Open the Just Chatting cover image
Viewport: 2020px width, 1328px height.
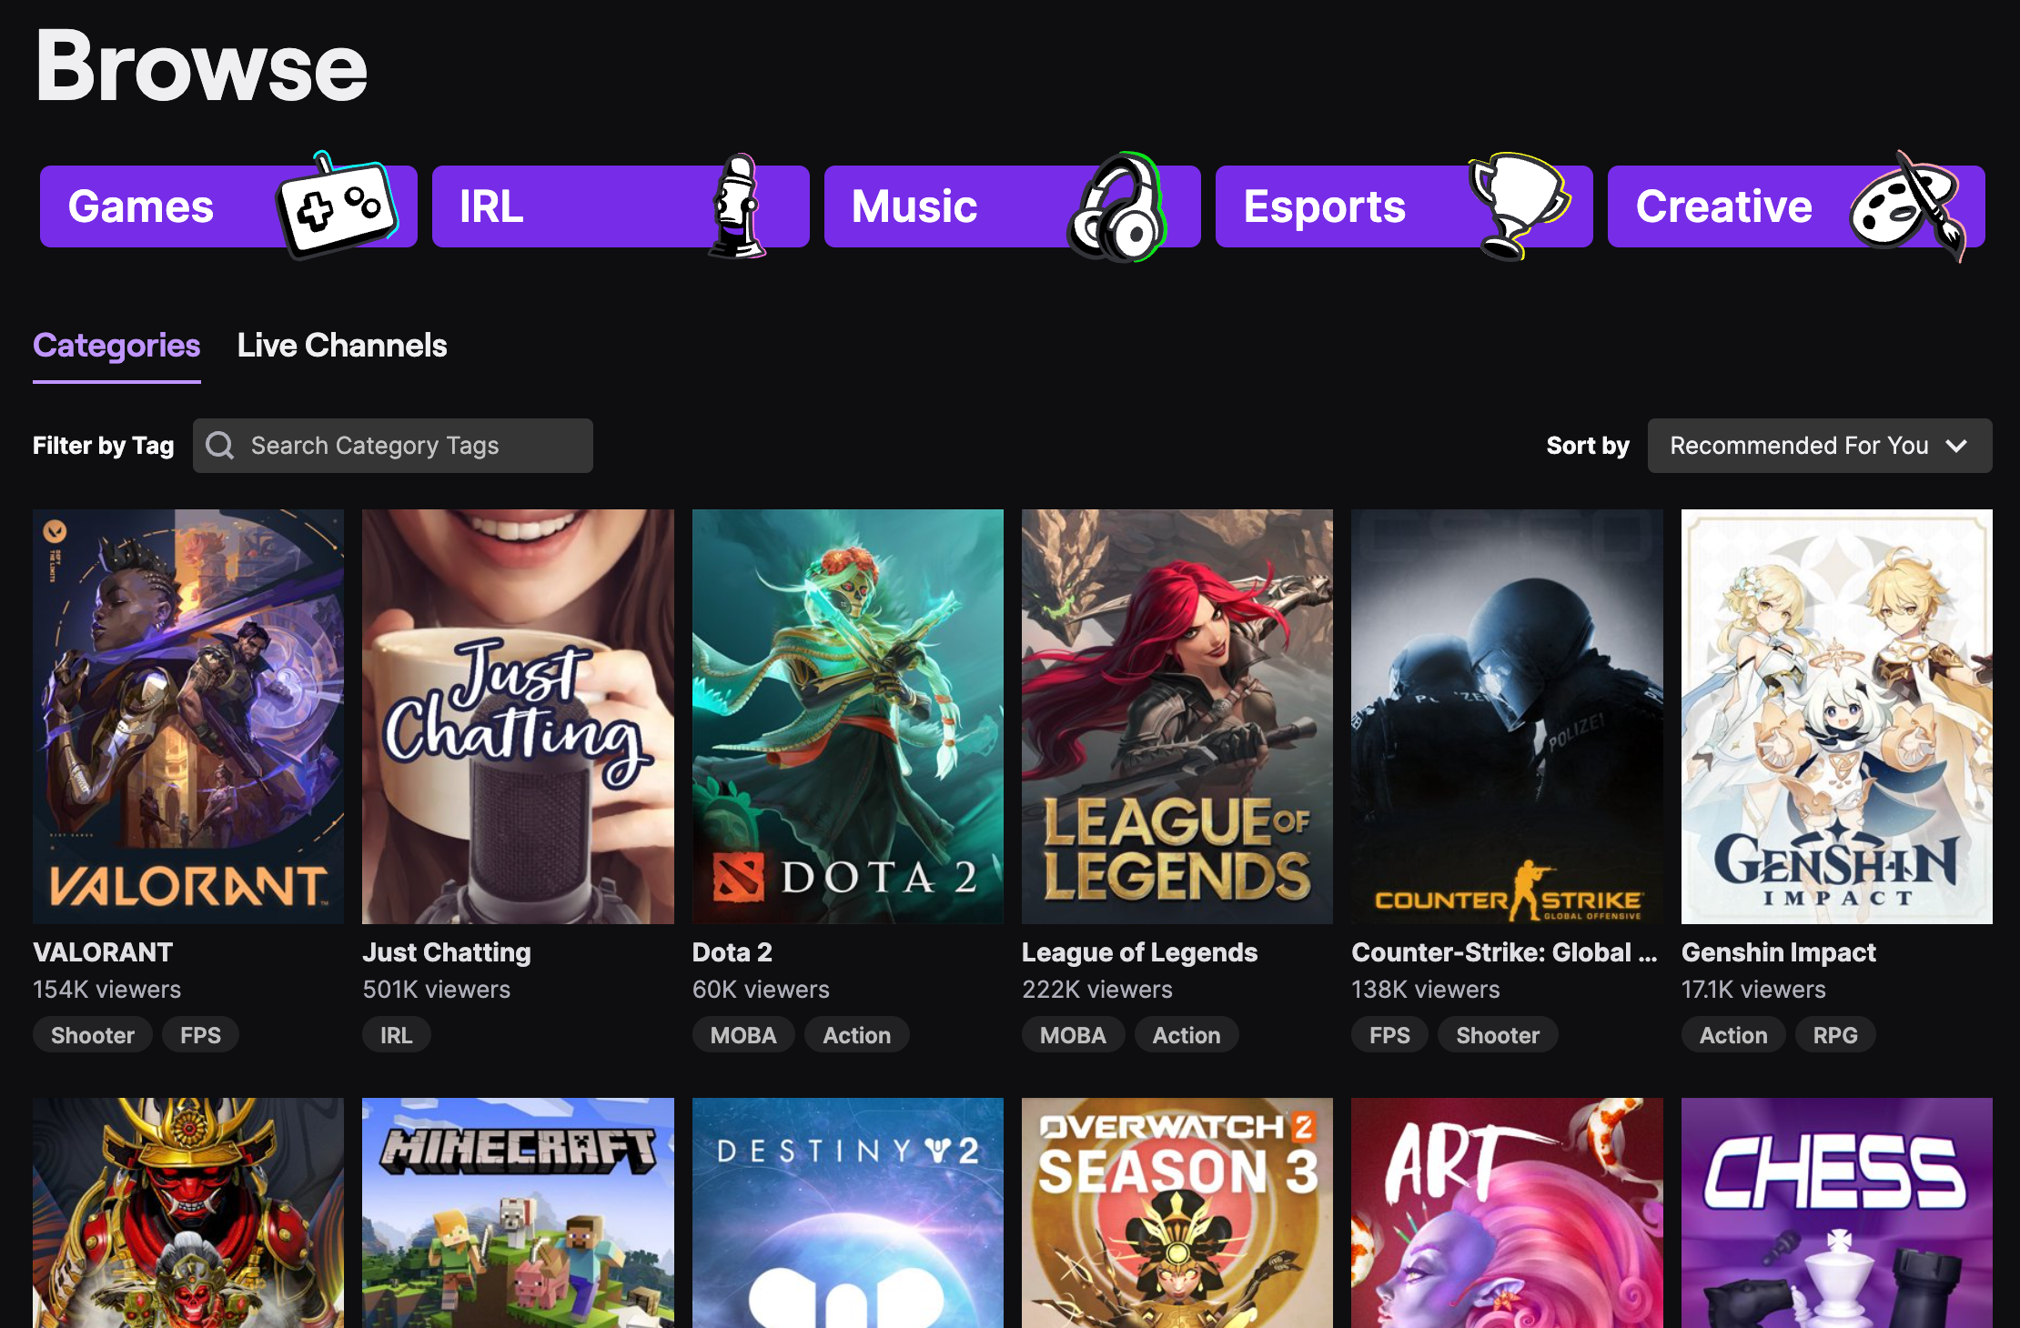click(518, 717)
